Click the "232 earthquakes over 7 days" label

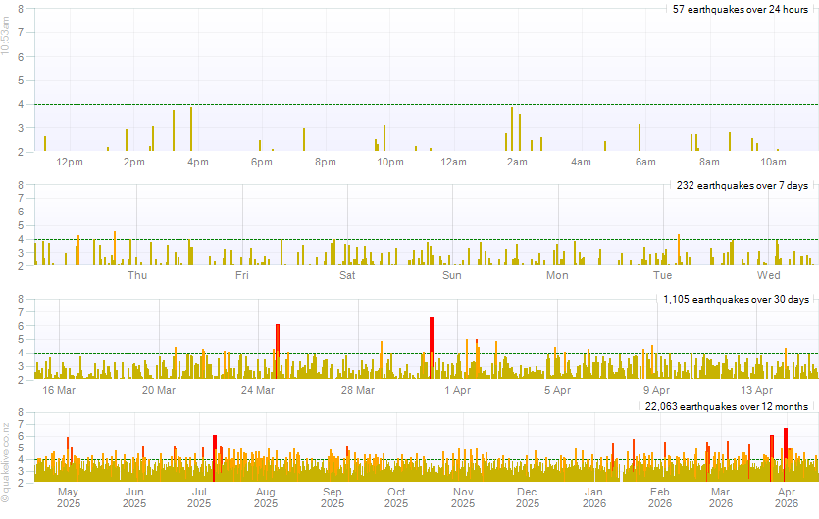pos(742,185)
